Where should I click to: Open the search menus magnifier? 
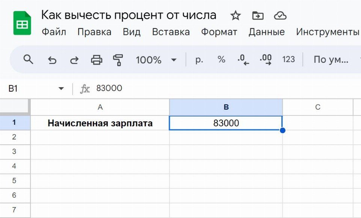click(x=28, y=59)
